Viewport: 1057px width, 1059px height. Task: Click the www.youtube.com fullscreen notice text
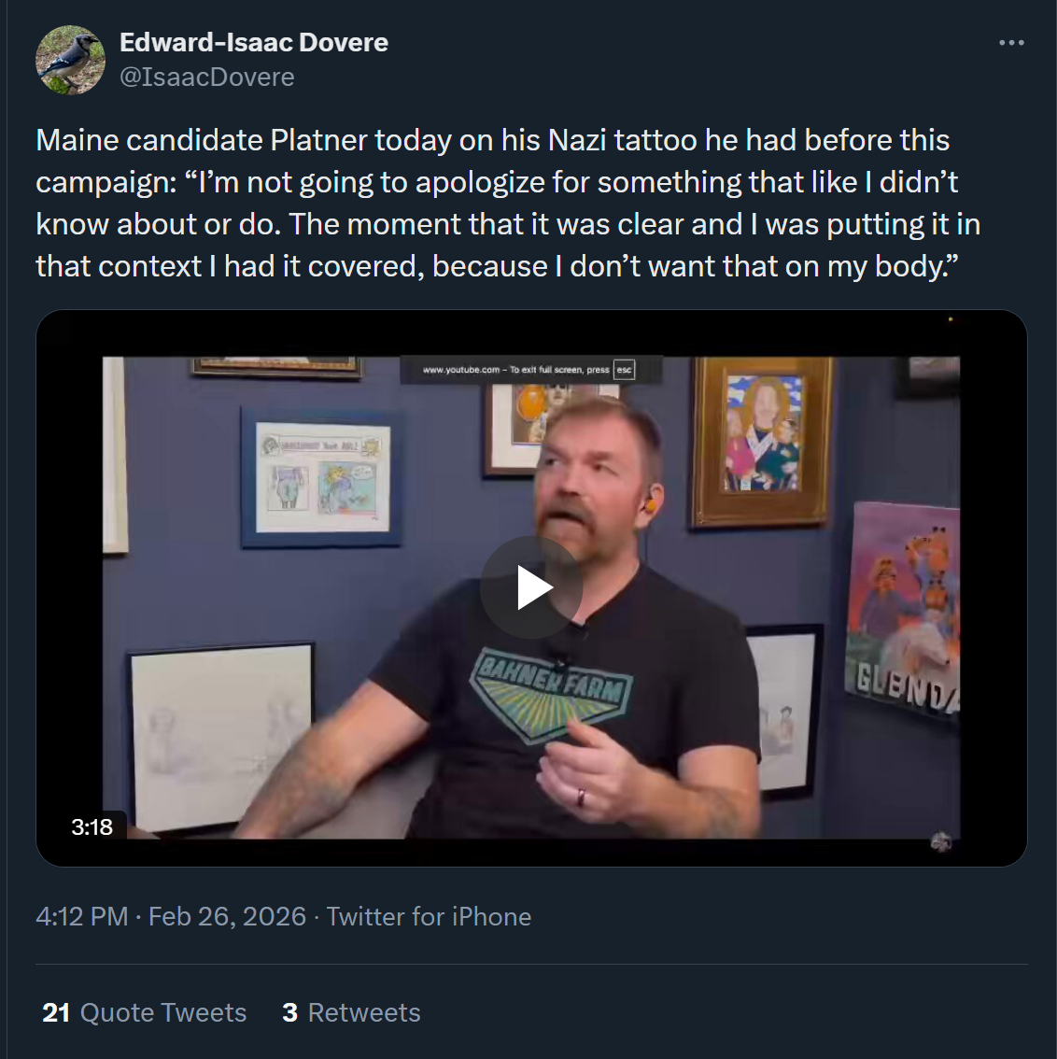click(x=515, y=370)
